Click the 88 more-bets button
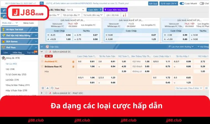Screen dimensions: 210x124 click(206, 88)
